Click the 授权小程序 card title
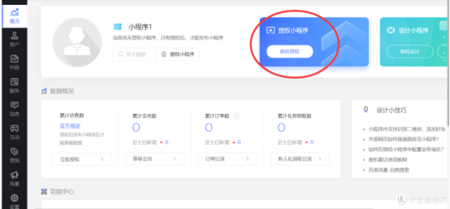This screenshot has height=209, width=450. 293,30
